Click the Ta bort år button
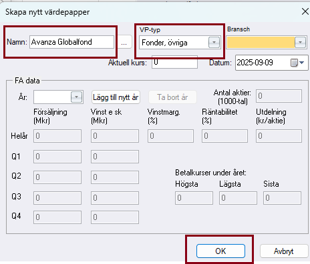The image size is (310, 264). click(172, 97)
